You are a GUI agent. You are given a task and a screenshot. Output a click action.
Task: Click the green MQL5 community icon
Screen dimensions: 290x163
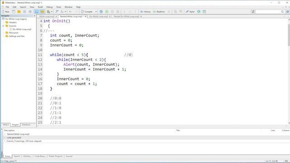[198, 12]
